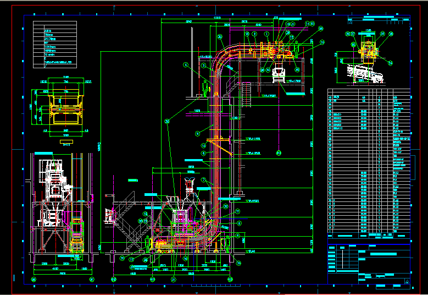Click balloon number 40 beside the truck symbol
428x295 pixels.
pyautogui.click(x=297, y=69)
